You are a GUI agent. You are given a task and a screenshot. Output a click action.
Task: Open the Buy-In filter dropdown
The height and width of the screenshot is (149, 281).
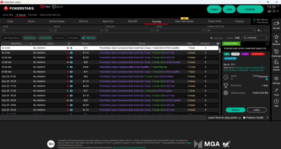click(x=77, y=30)
